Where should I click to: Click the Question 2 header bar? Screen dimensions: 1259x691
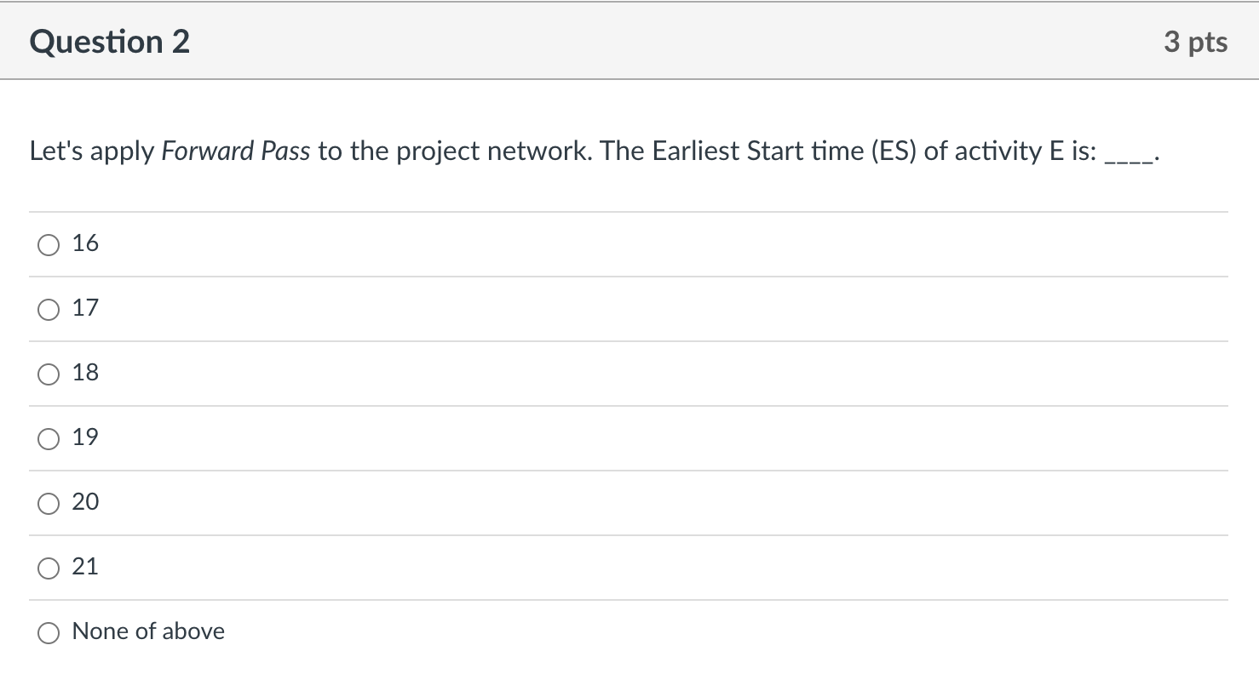click(629, 40)
